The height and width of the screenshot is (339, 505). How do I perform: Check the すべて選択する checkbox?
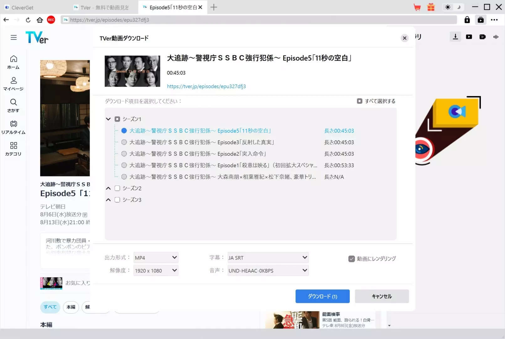point(360,101)
